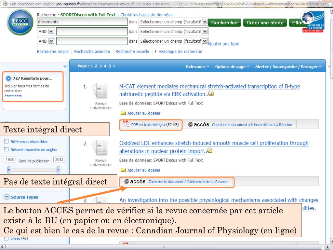This screenshot has width=333, height=250.
Task: Click Chercher le document link under article 2
Action: click(188, 182)
